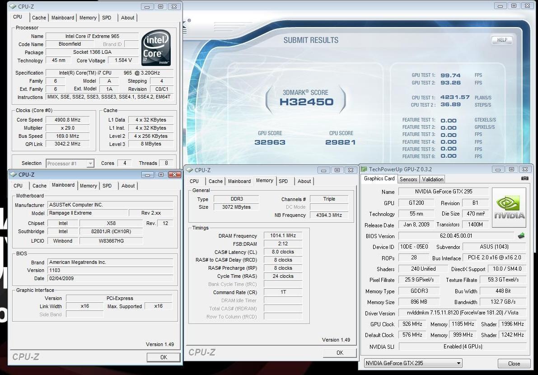This screenshot has width=538, height=375.
Task: Open Cache tab in CPU-Z Mainboard window
Action: tap(39, 186)
